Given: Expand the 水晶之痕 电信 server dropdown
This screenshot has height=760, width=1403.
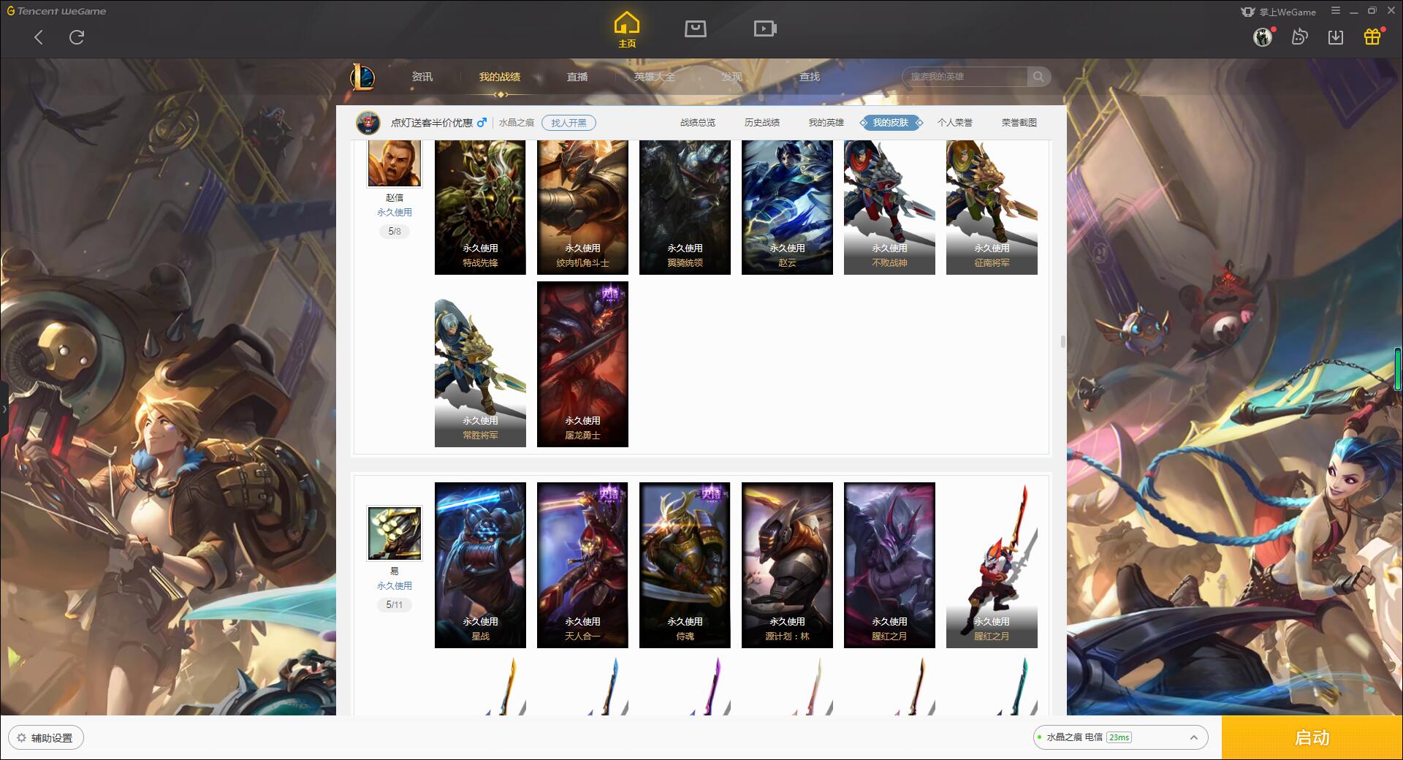Looking at the screenshot, I should 1120,737.
